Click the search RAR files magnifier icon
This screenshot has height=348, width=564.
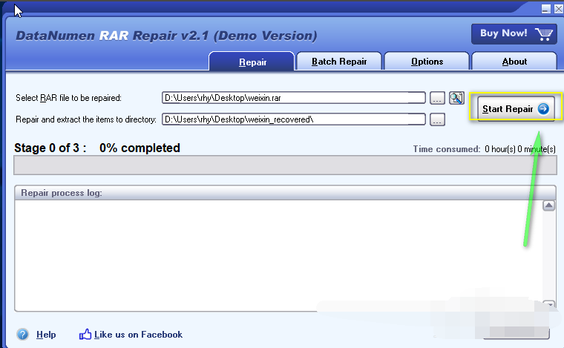(456, 98)
